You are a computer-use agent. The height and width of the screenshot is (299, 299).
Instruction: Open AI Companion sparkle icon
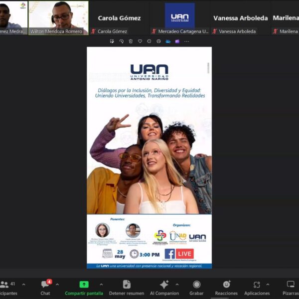[x=164, y=285]
